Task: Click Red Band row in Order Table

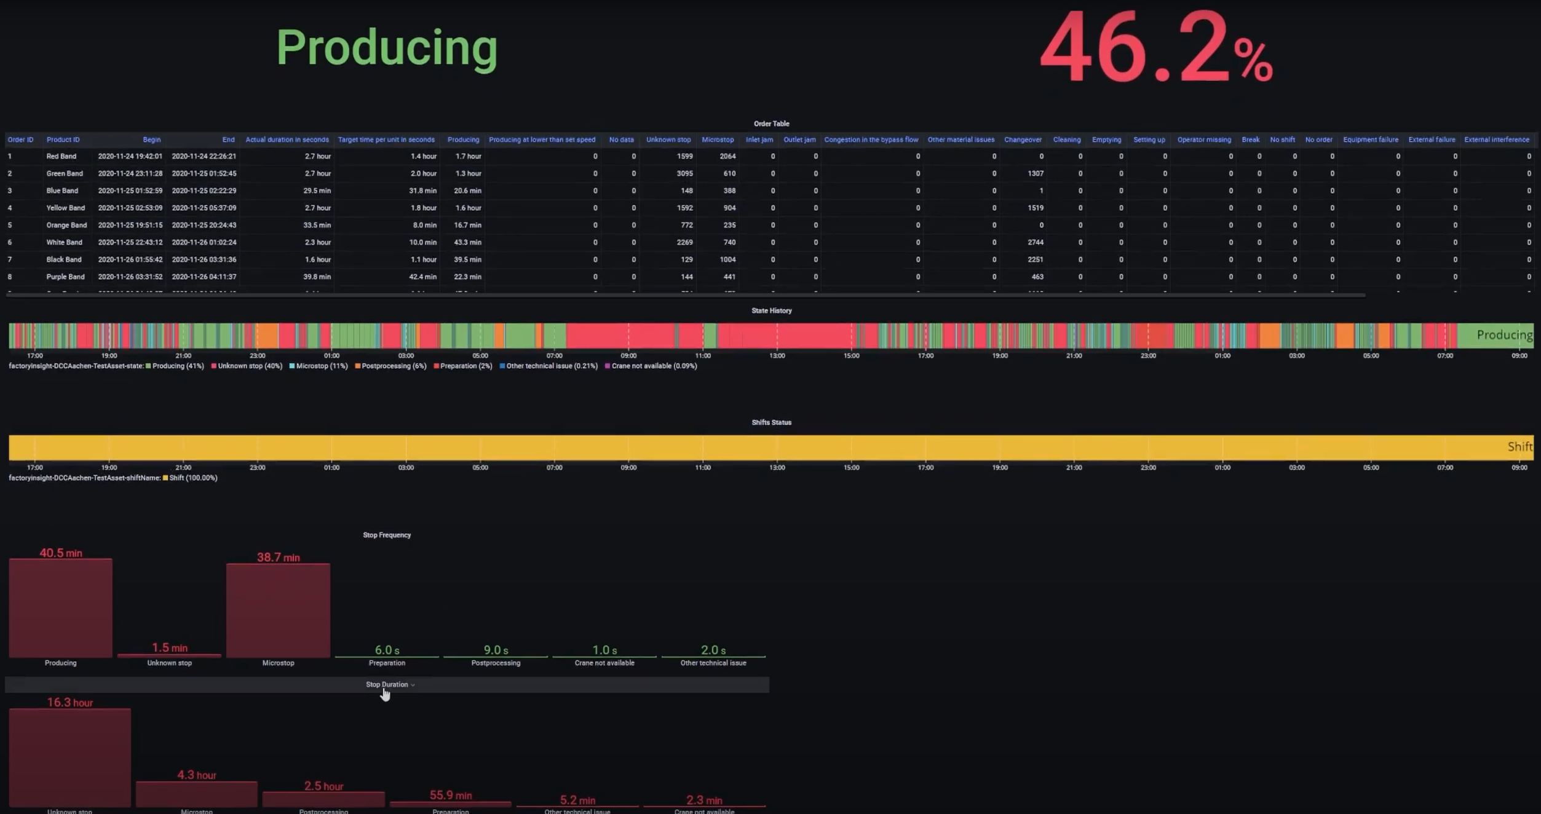Action: pyautogui.click(x=61, y=156)
